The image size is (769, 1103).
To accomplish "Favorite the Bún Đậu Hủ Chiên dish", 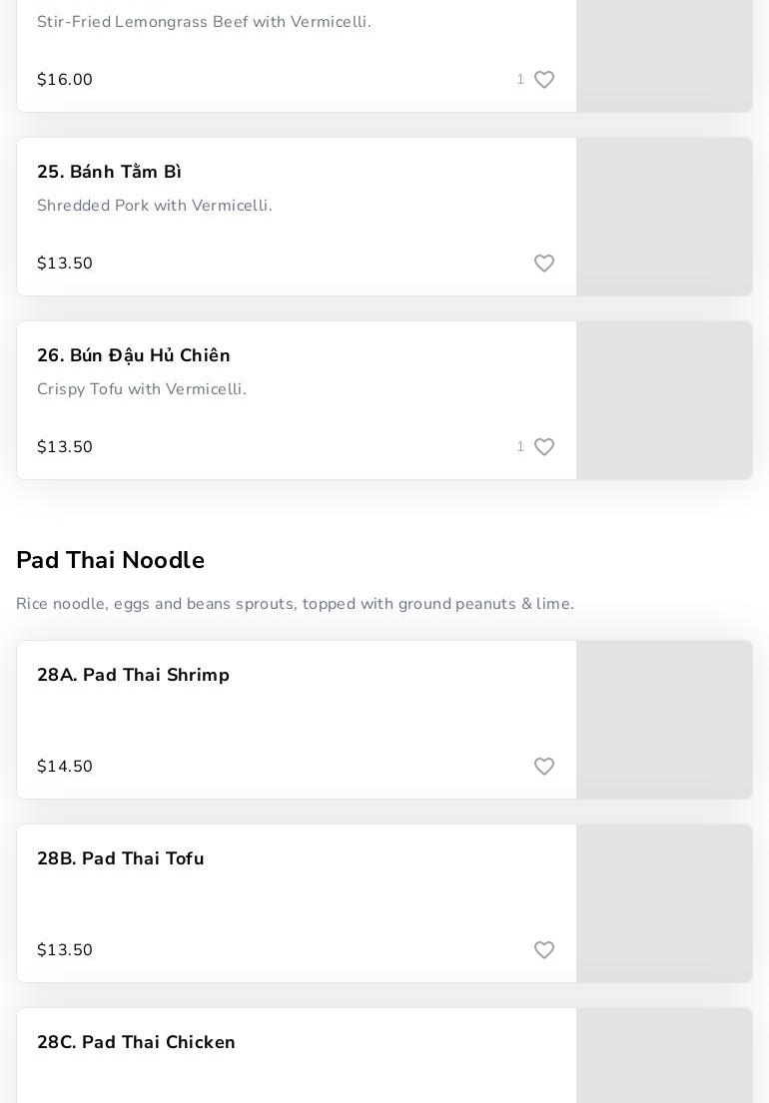I will coord(544,446).
